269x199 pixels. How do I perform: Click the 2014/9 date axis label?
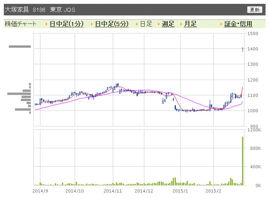(x=40, y=191)
